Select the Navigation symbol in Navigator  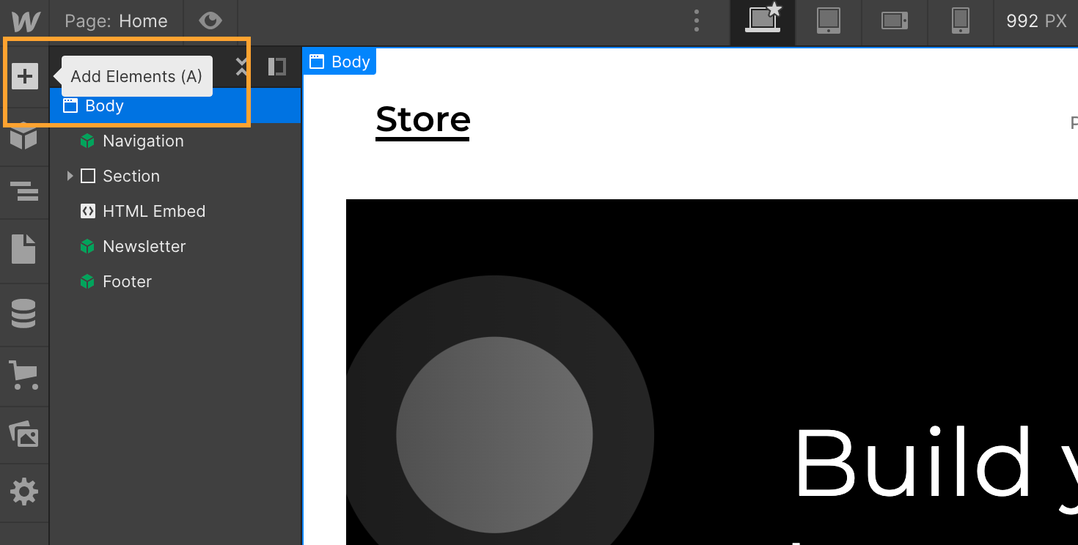[x=175, y=141]
